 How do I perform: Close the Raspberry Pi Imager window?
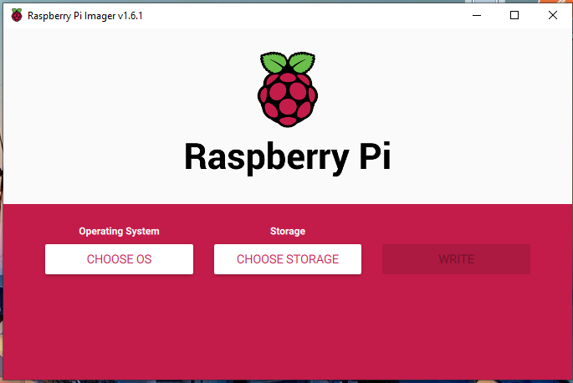pyautogui.click(x=553, y=15)
